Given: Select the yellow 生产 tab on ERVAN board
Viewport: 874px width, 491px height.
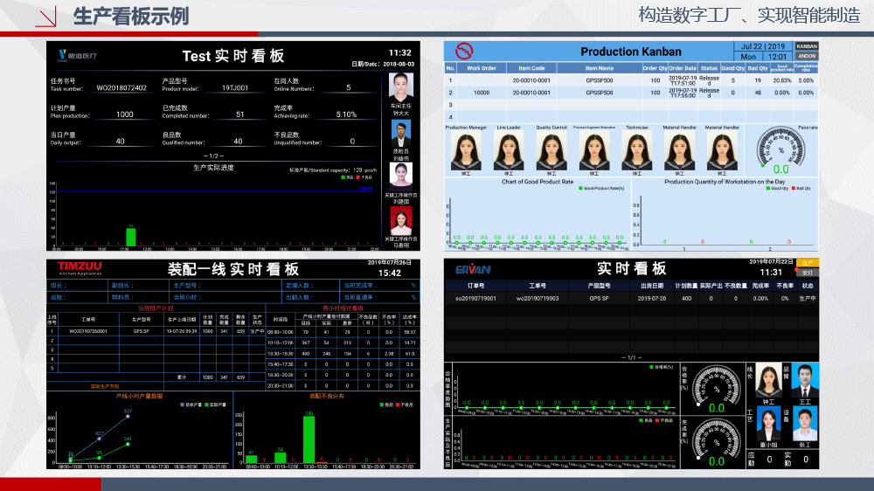Looking at the screenshot, I should [807, 263].
